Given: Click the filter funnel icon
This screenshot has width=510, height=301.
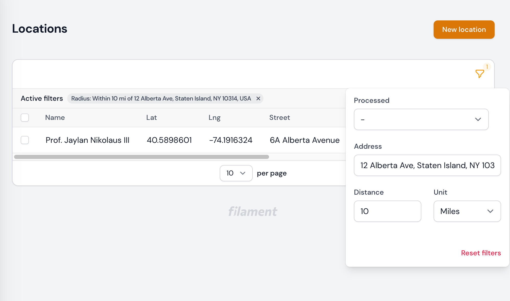Looking at the screenshot, I should click(479, 74).
